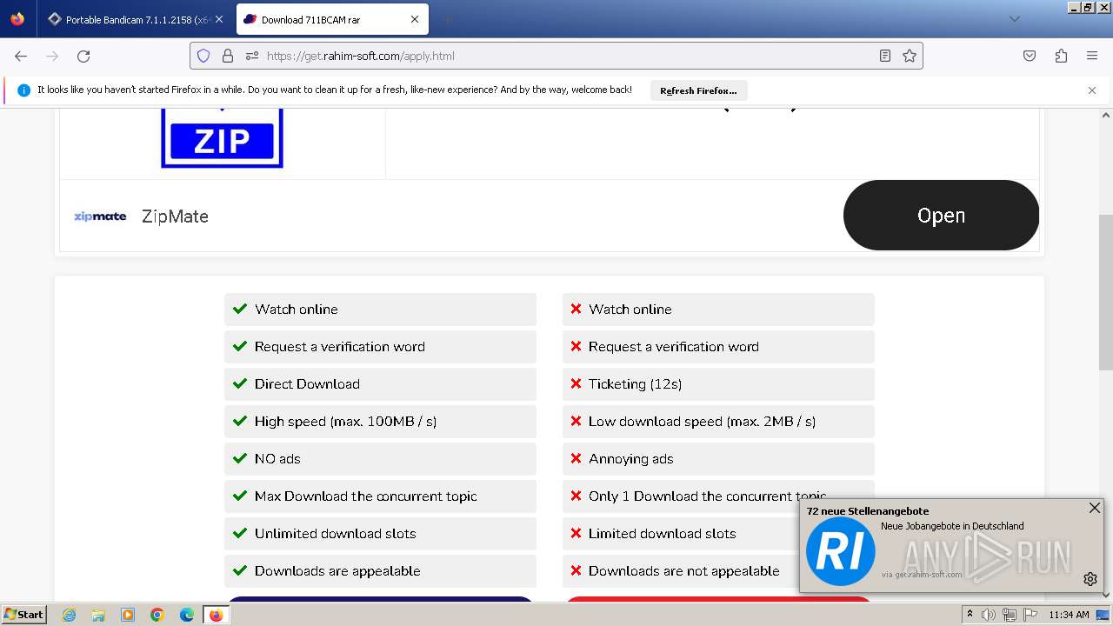Open the list all tabs dropdown
1113x626 pixels.
[1014, 19]
